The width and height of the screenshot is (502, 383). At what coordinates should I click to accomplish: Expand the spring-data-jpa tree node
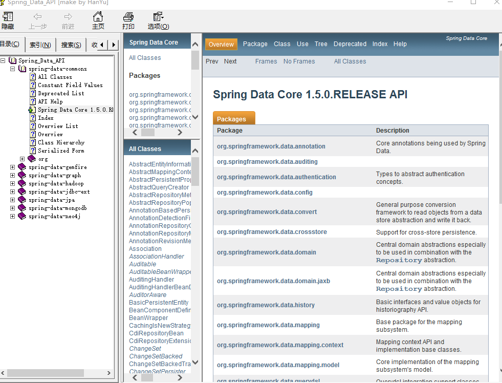pyautogui.click(x=13, y=200)
